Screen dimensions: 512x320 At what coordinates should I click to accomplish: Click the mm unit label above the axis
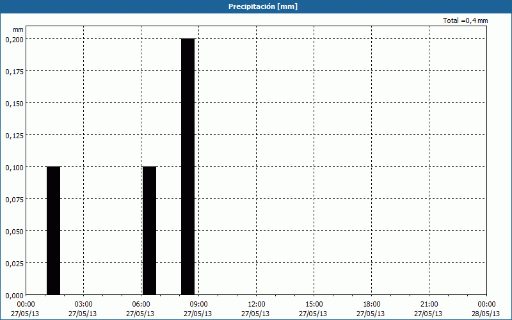click(18, 29)
